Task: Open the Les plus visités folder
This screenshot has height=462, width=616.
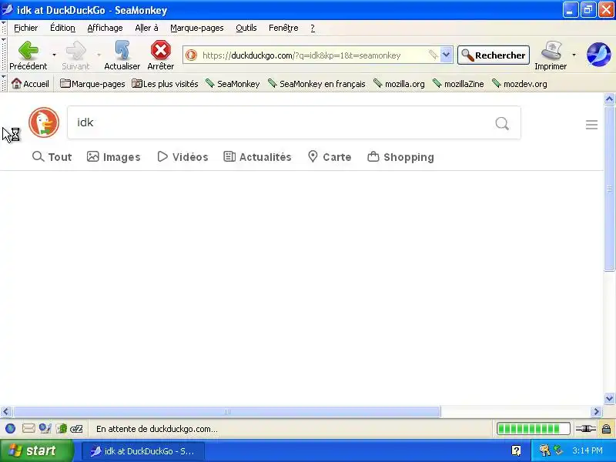Action: [165, 84]
